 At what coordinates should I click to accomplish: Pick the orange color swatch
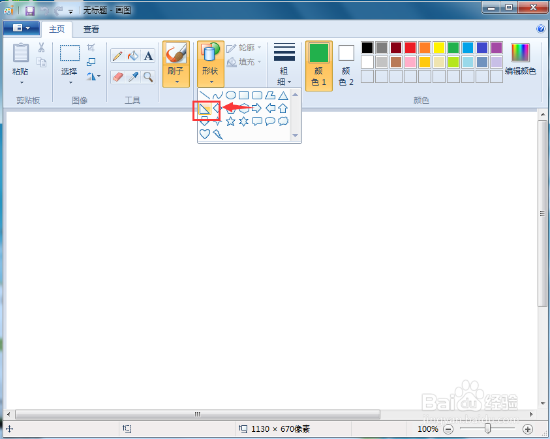pos(425,48)
